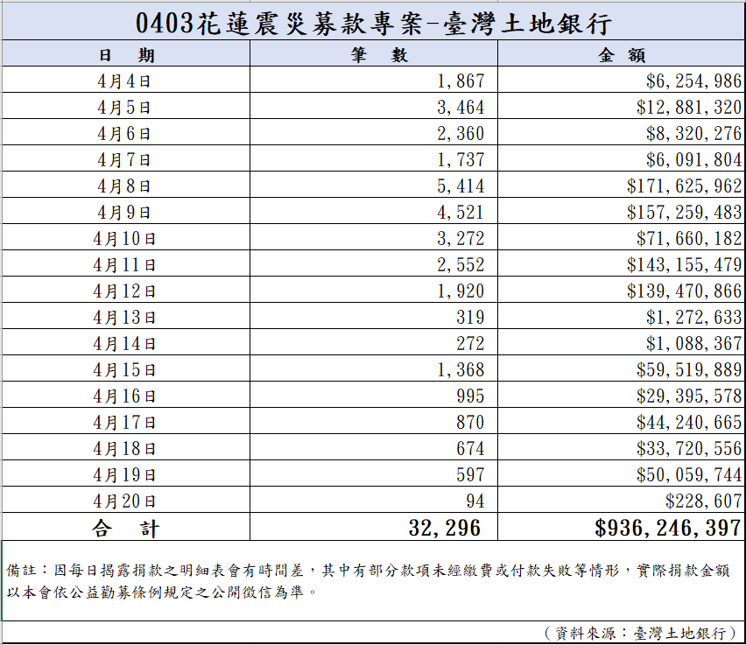Select the date cell 4月6日
This screenshot has width=746, height=645.
pyautogui.click(x=126, y=132)
